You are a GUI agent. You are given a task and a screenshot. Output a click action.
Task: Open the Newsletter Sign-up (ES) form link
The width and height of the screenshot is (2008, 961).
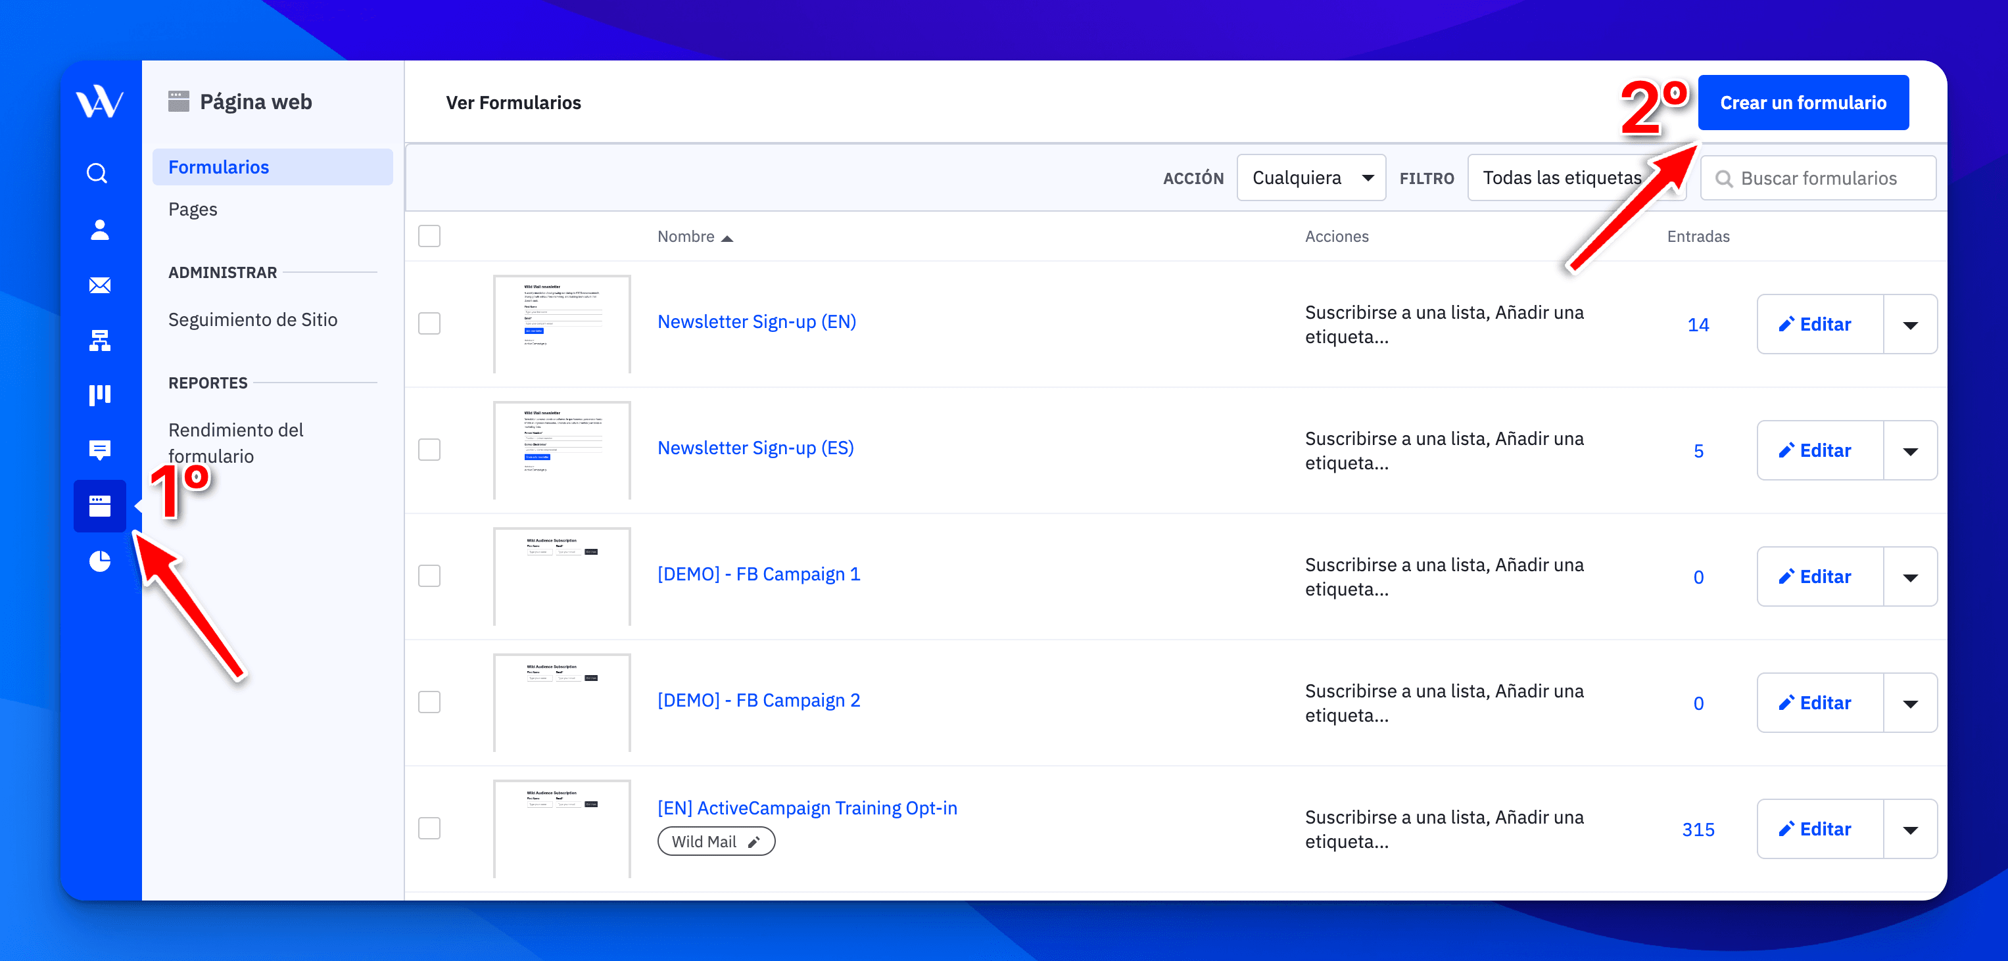point(755,448)
